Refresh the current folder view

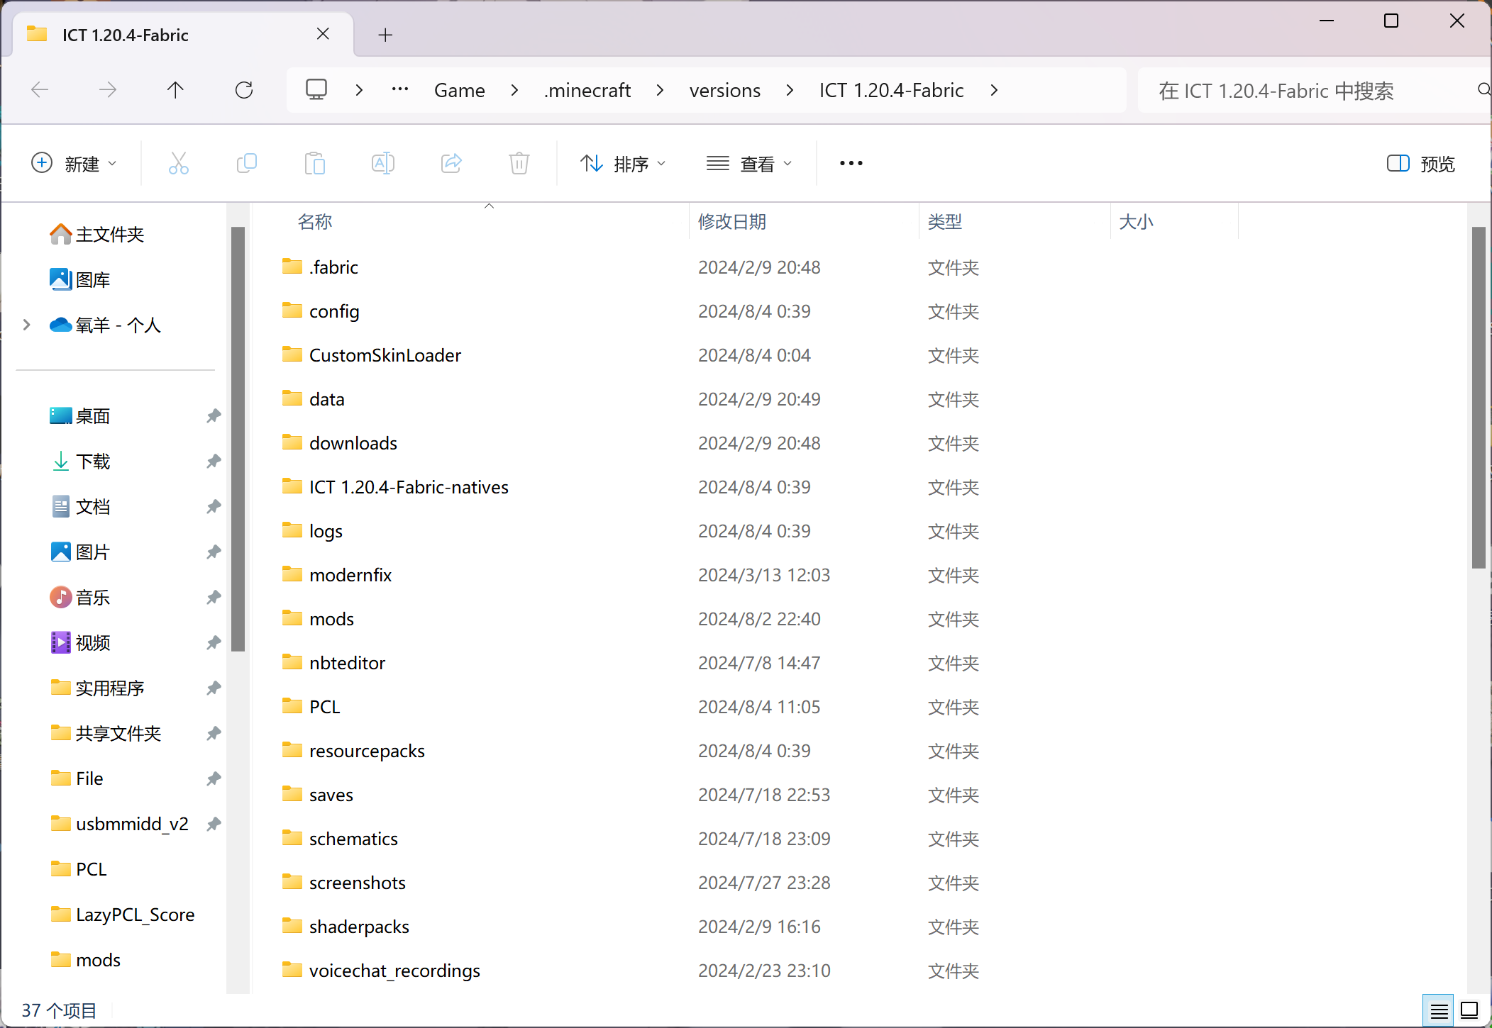click(x=244, y=90)
